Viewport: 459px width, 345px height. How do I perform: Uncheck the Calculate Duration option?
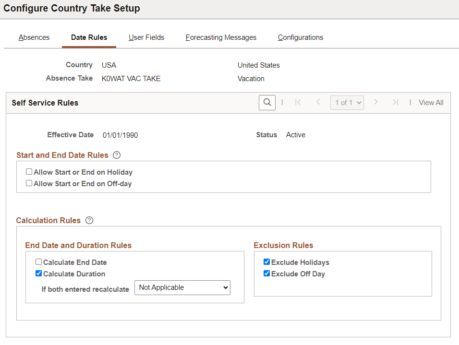click(38, 273)
